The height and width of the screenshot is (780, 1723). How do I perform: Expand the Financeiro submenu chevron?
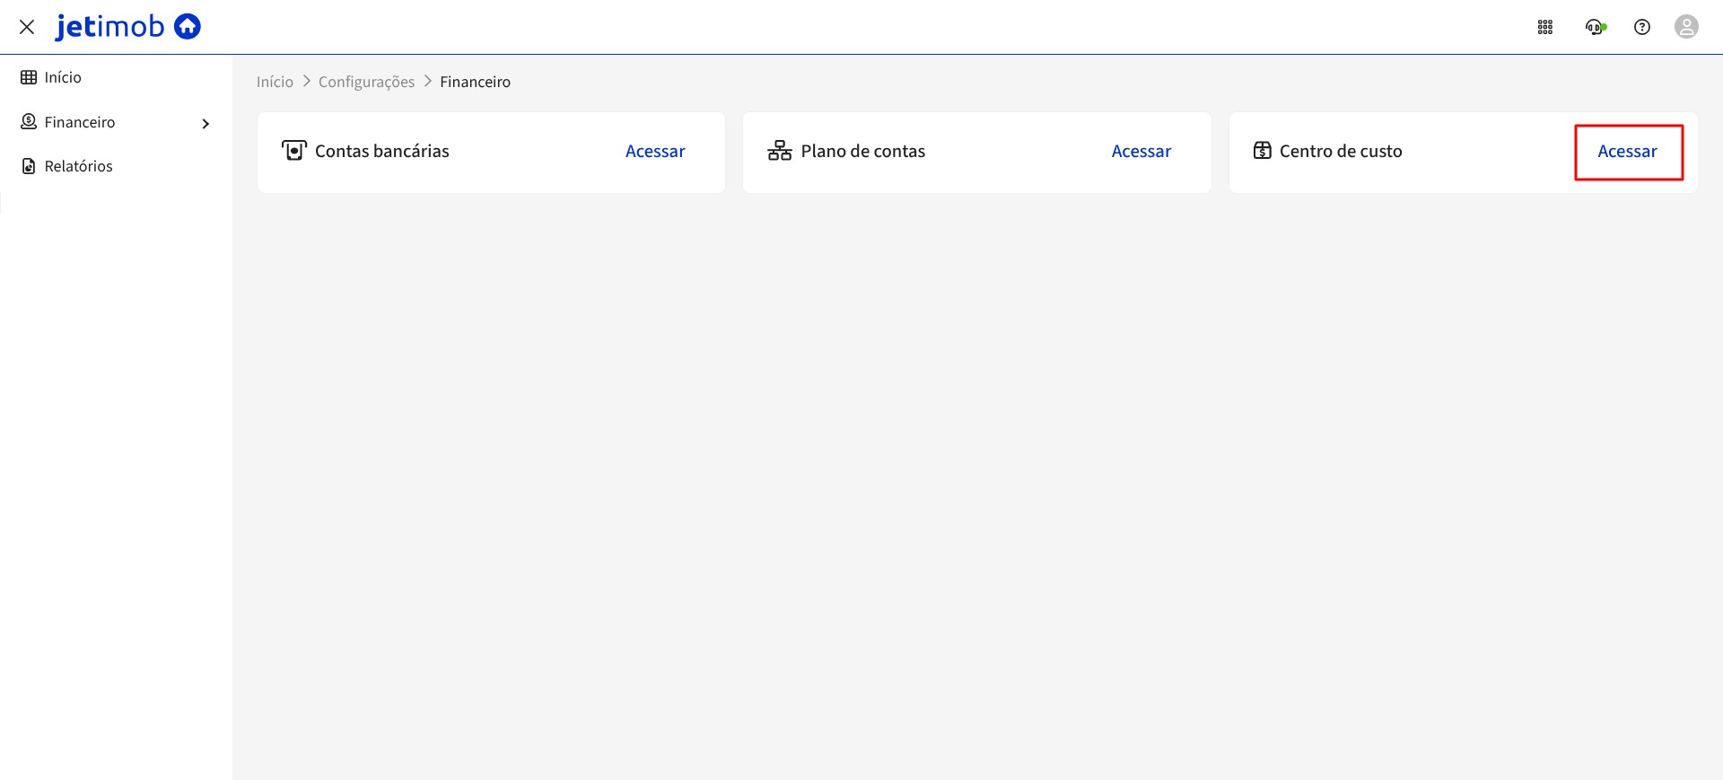[x=206, y=124]
